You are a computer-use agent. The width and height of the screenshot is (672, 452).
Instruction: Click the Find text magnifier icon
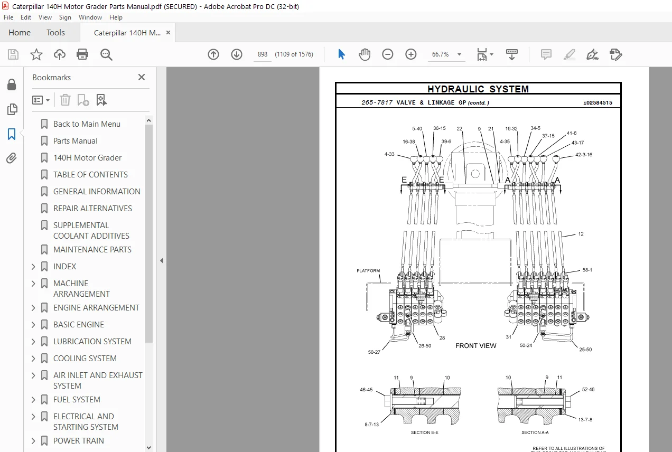(x=106, y=54)
